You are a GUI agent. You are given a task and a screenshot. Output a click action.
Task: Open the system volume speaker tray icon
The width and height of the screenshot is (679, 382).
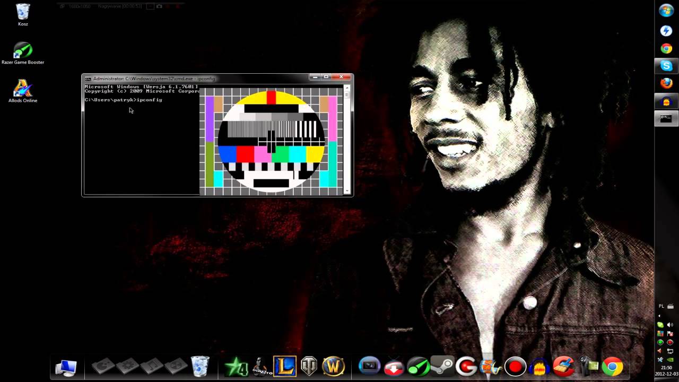pos(670,325)
